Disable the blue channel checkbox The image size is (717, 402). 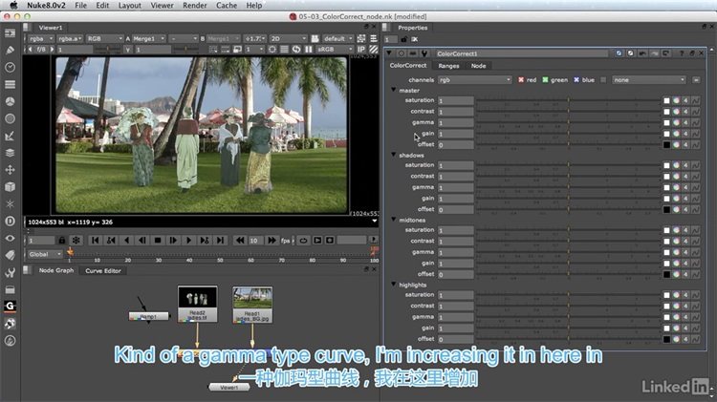pos(576,79)
